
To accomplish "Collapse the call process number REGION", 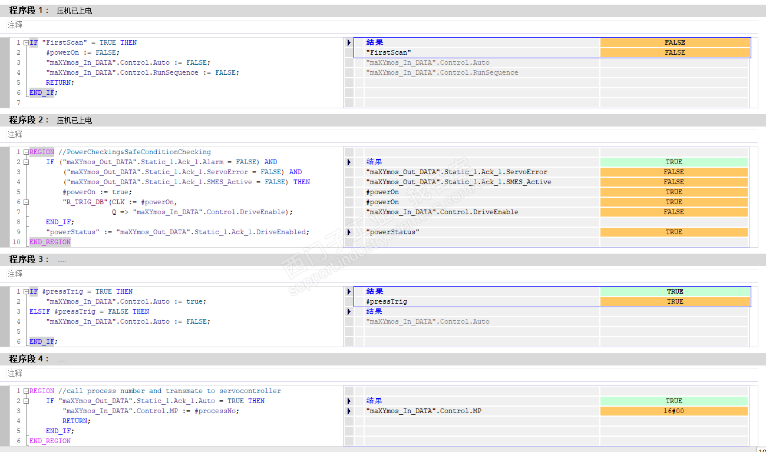I will (26, 391).
